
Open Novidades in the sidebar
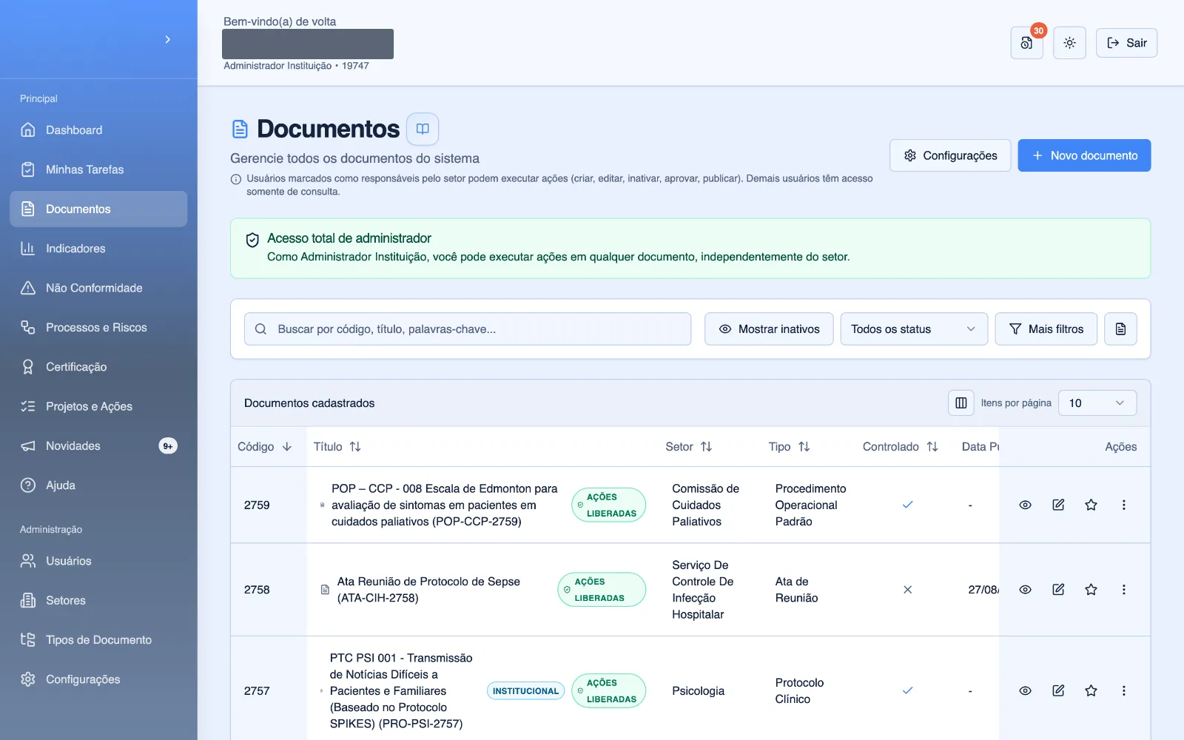[x=98, y=445]
